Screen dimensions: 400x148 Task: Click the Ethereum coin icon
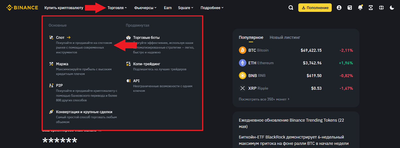[x=242, y=63]
